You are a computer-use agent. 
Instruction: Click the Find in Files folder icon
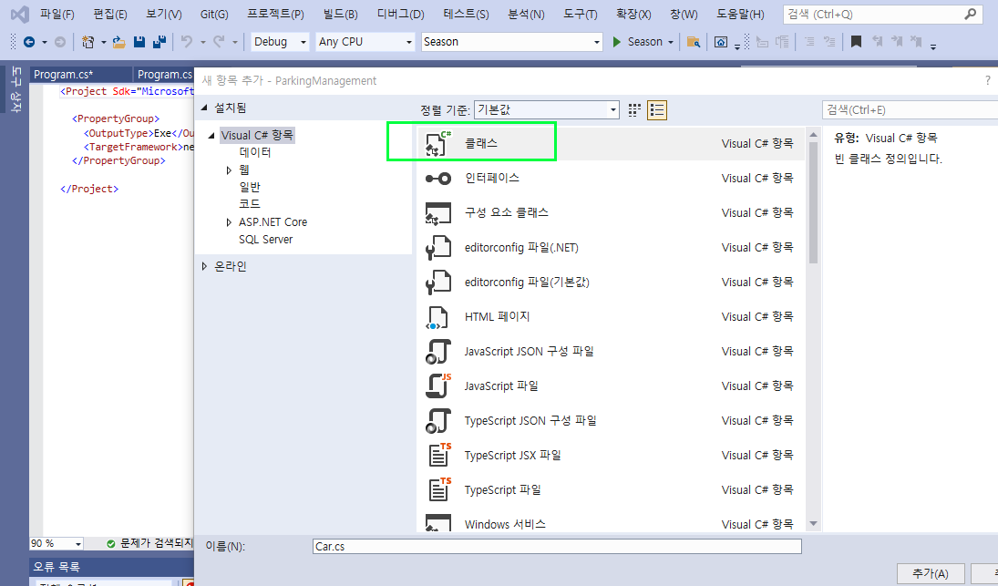(693, 42)
